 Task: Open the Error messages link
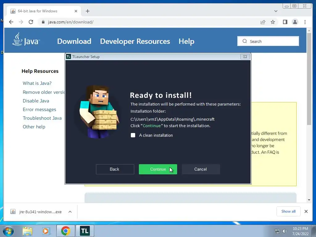click(39, 110)
